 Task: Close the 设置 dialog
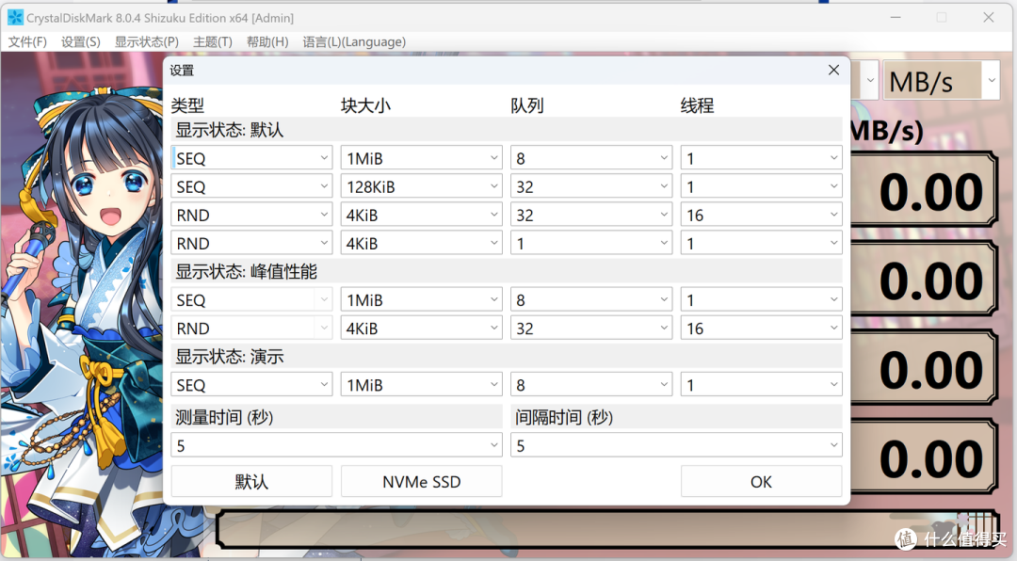tap(834, 70)
